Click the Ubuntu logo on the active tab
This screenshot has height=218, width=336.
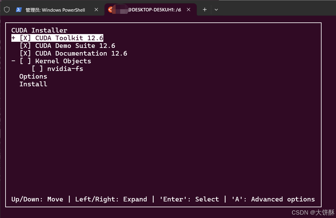[110, 10]
